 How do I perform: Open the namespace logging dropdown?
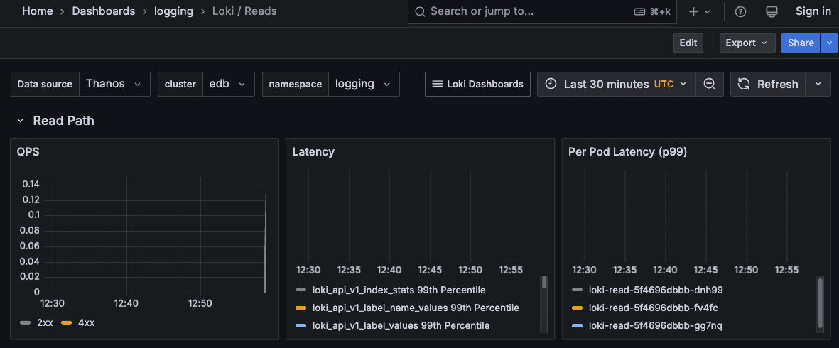pos(364,84)
